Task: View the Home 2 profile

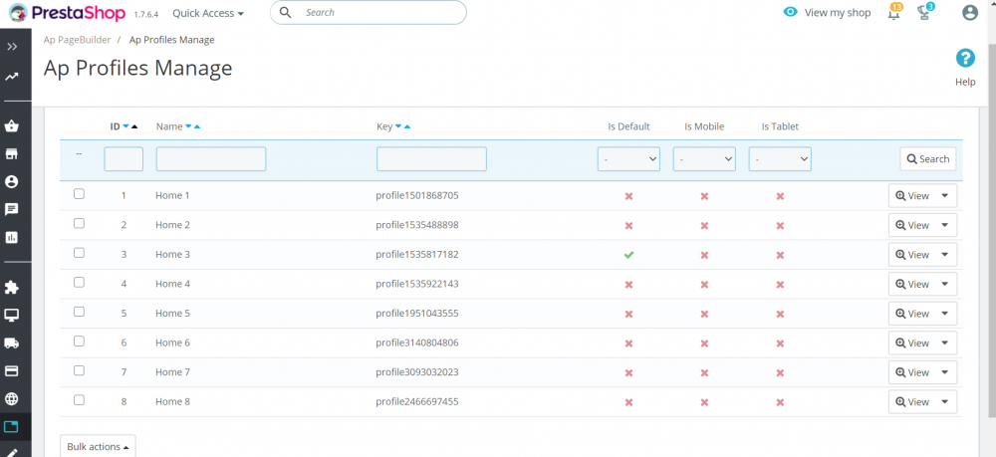Action: (912, 225)
